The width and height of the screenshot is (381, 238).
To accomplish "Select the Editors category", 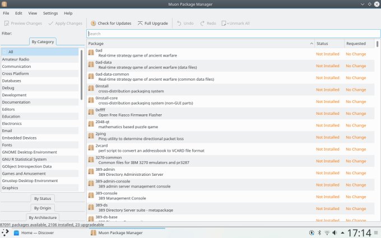I will (40, 109).
